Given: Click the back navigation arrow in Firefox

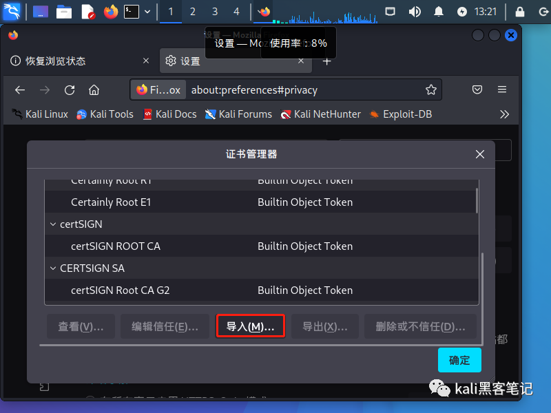Looking at the screenshot, I should [19, 89].
